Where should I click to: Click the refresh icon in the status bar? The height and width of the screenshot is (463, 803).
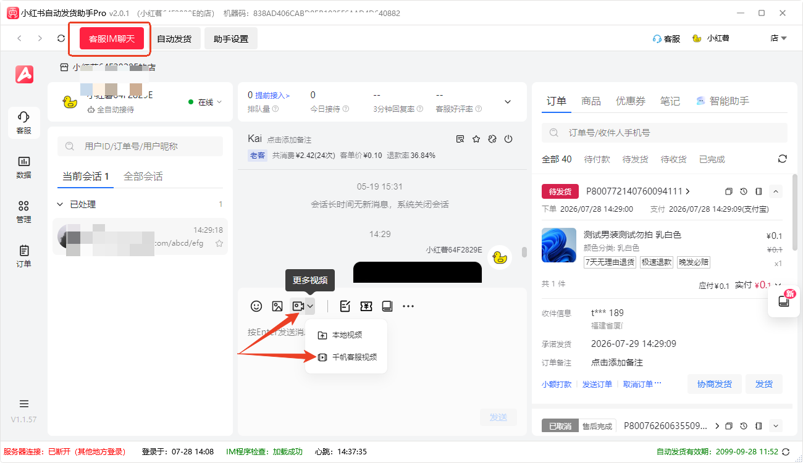pos(786,451)
